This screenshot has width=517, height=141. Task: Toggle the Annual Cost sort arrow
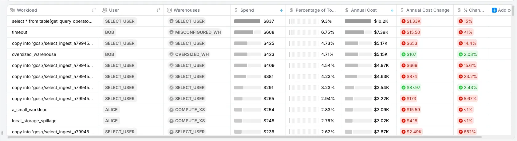click(392, 10)
